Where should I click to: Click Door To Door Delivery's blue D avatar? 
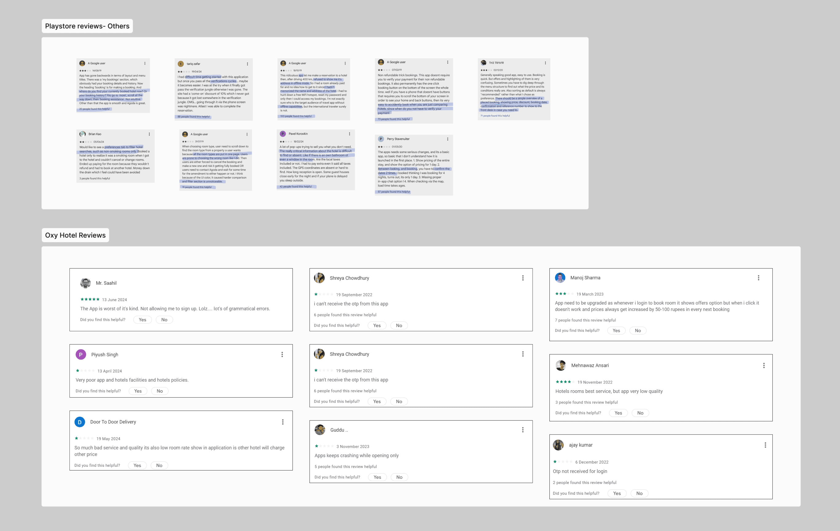(80, 422)
